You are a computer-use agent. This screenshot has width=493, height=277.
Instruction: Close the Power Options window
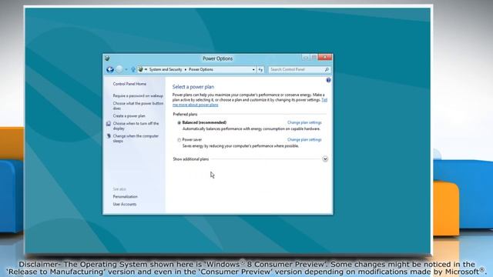click(325, 57)
